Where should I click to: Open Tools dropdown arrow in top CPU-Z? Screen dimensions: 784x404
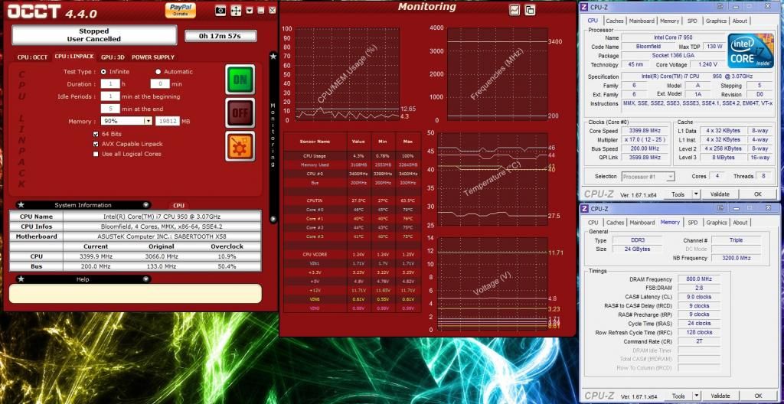click(695, 194)
